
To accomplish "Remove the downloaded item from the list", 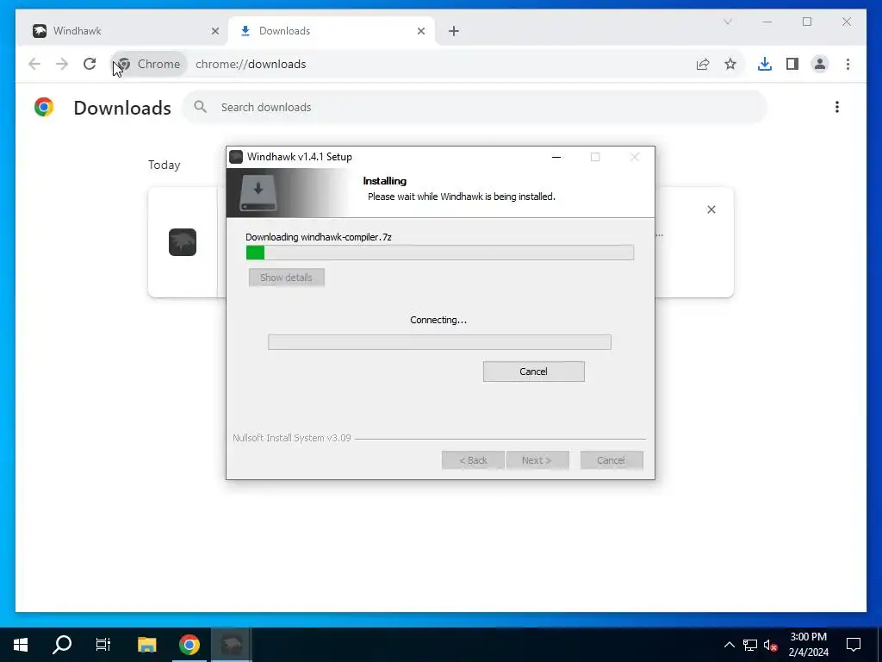I will click(x=711, y=209).
